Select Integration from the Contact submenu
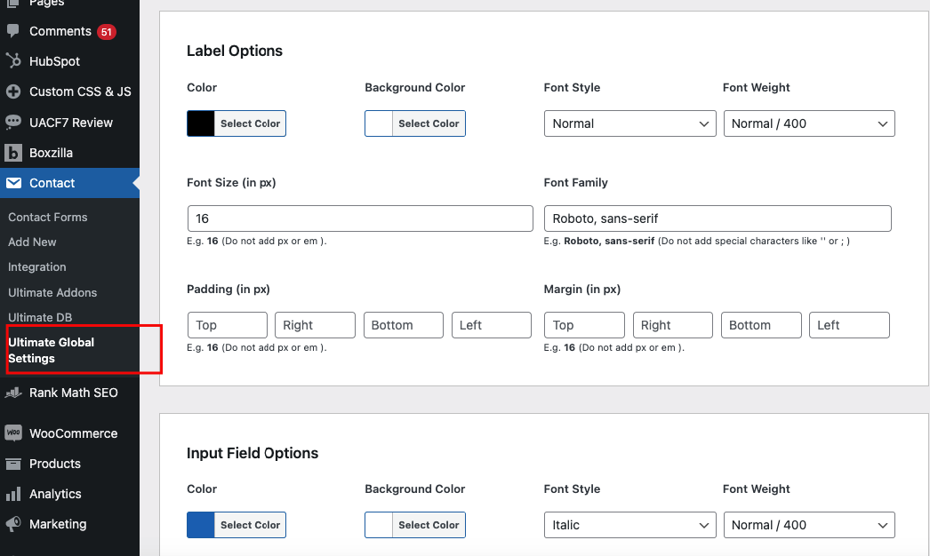This screenshot has height=556, width=930. pos(36,266)
